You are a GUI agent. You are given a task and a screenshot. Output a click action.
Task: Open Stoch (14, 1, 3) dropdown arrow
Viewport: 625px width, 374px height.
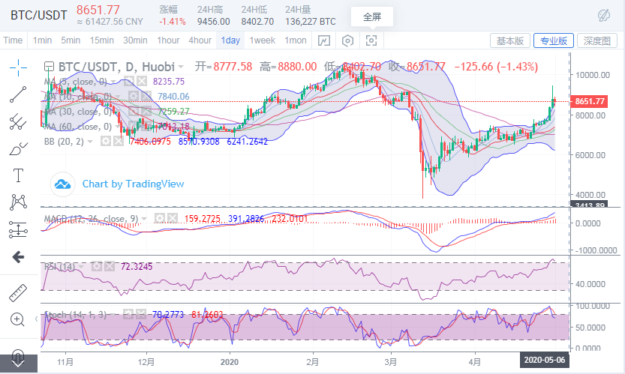tap(113, 314)
